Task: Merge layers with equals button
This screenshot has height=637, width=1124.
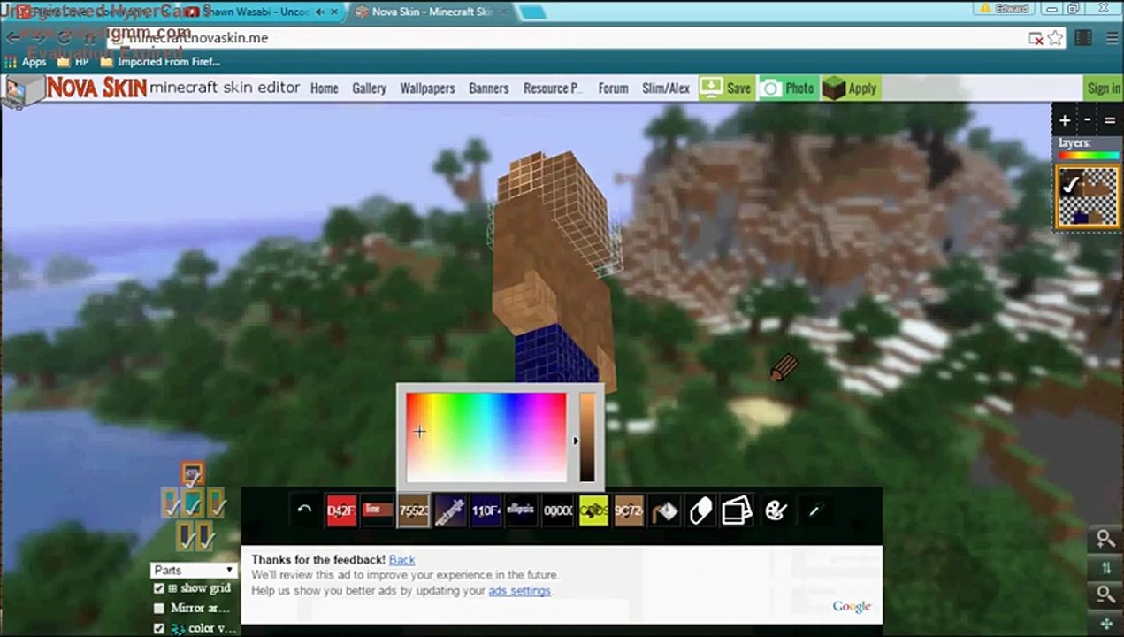Action: pyautogui.click(x=1110, y=120)
